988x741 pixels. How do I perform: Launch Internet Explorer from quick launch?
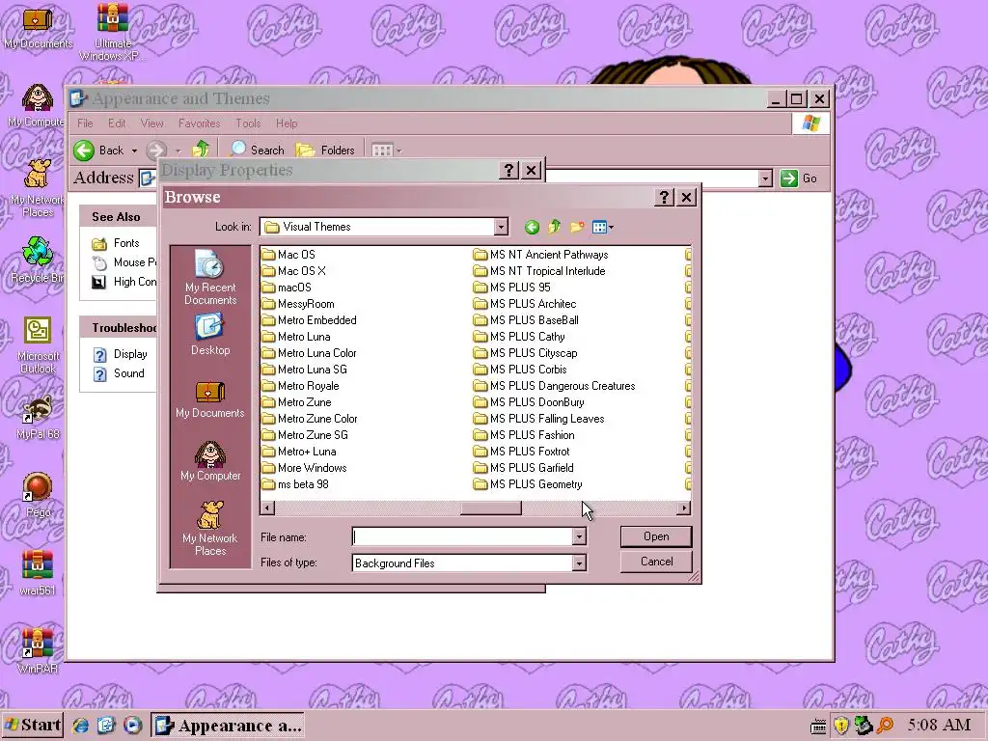coord(81,726)
